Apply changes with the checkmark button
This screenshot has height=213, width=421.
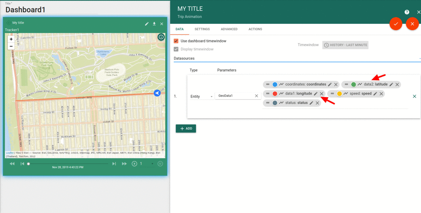(396, 24)
